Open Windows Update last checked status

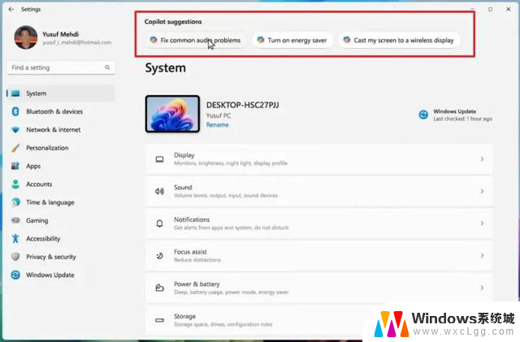tap(455, 115)
